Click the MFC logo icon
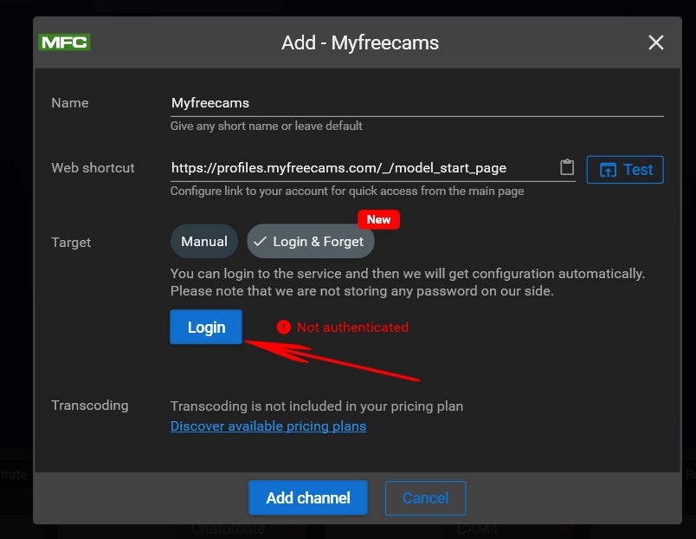 [x=64, y=42]
